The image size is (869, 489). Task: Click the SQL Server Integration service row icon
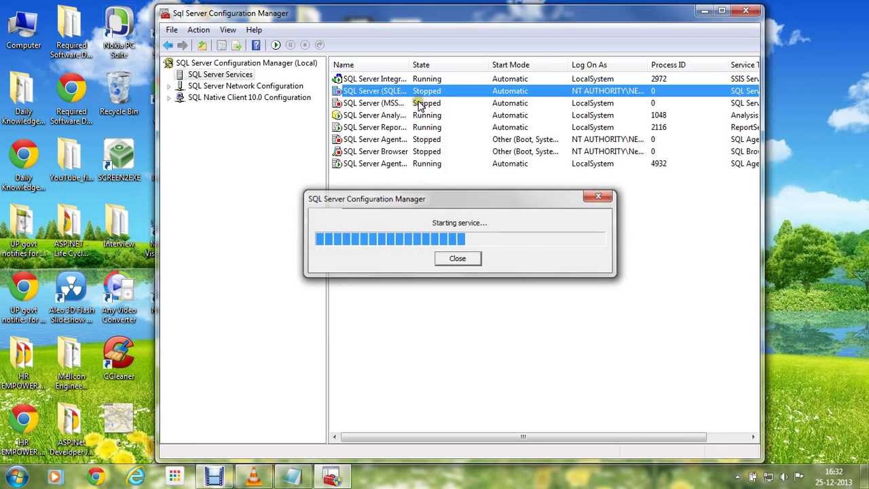[337, 79]
